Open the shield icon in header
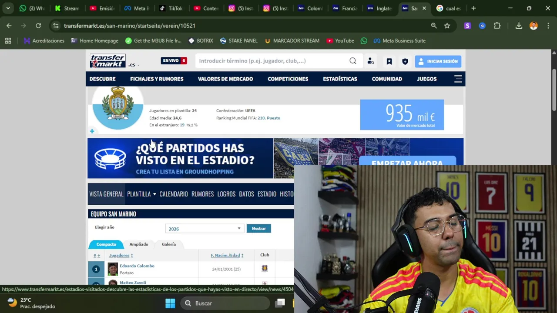This screenshot has height=313, width=557. tap(405, 61)
